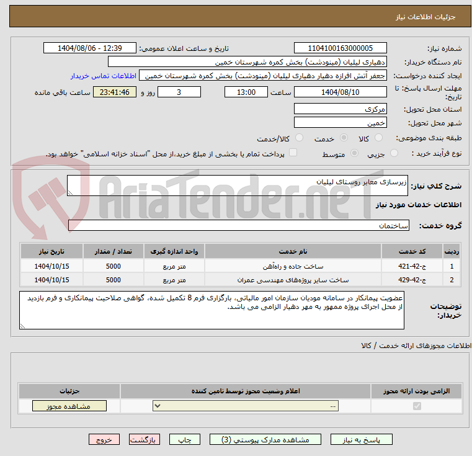The height and width of the screenshot is (456, 472).
Task: Select the کالا radio button
Action: coord(378,138)
